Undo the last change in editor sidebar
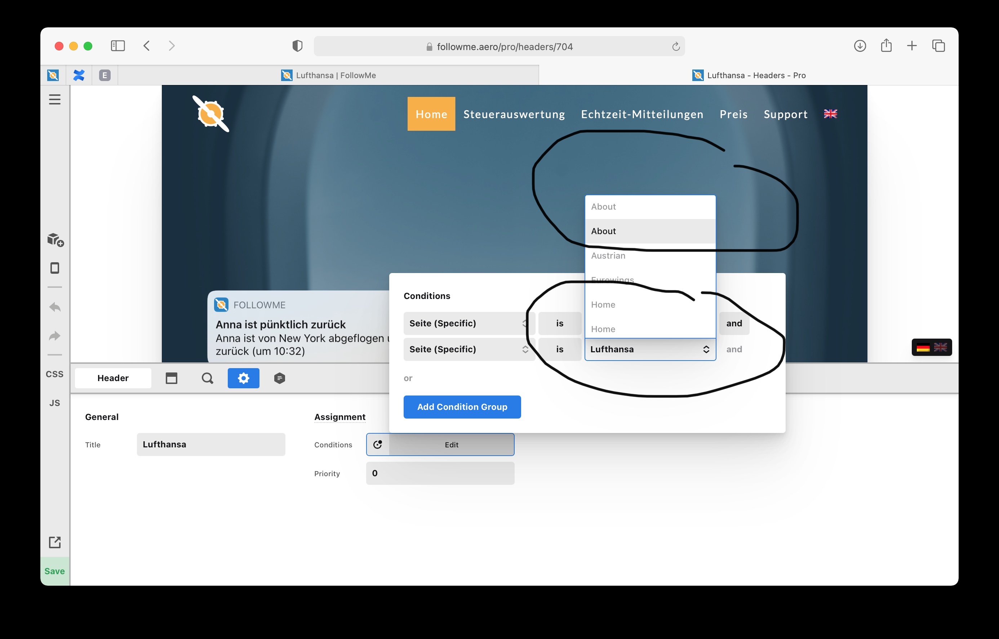Viewport: 999px width, 639px height. (x=55, y=308)
